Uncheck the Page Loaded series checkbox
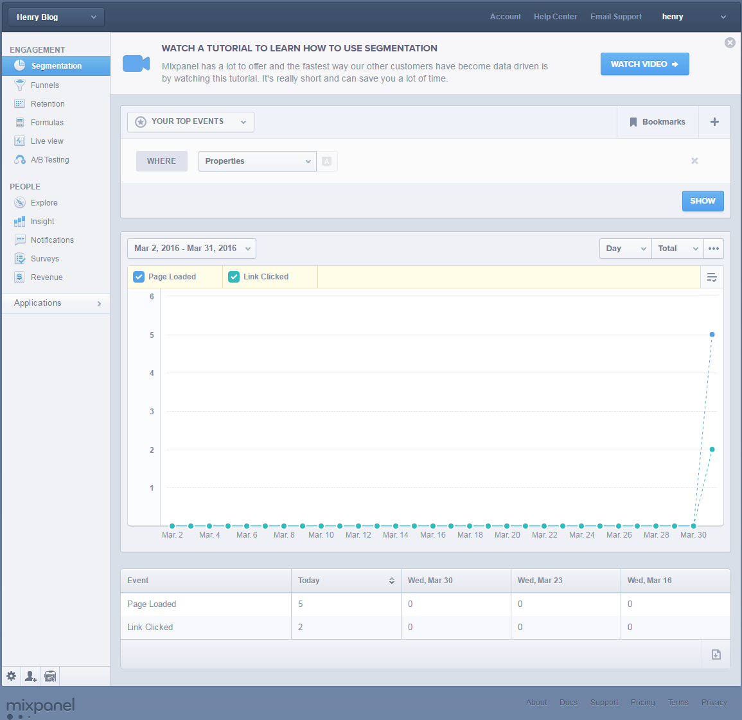 tap(139, 277)
